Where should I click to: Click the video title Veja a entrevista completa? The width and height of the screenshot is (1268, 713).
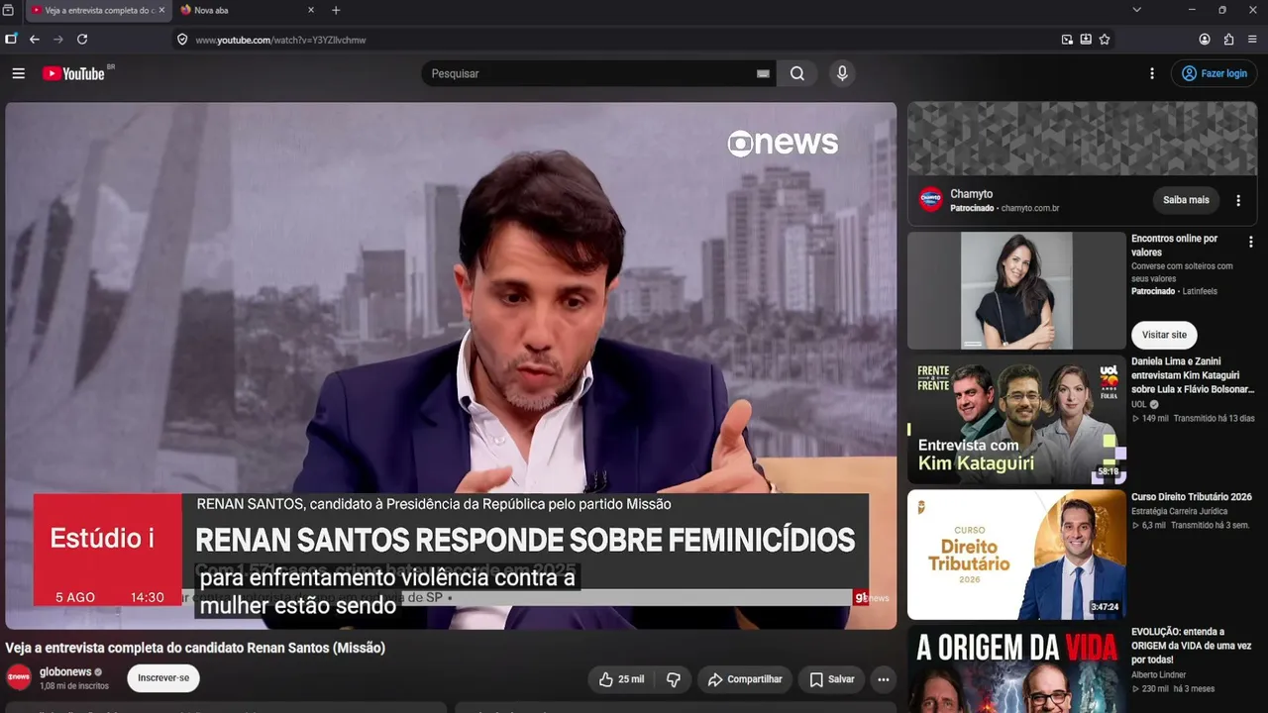pyautogui.click(x=195, y=648)
